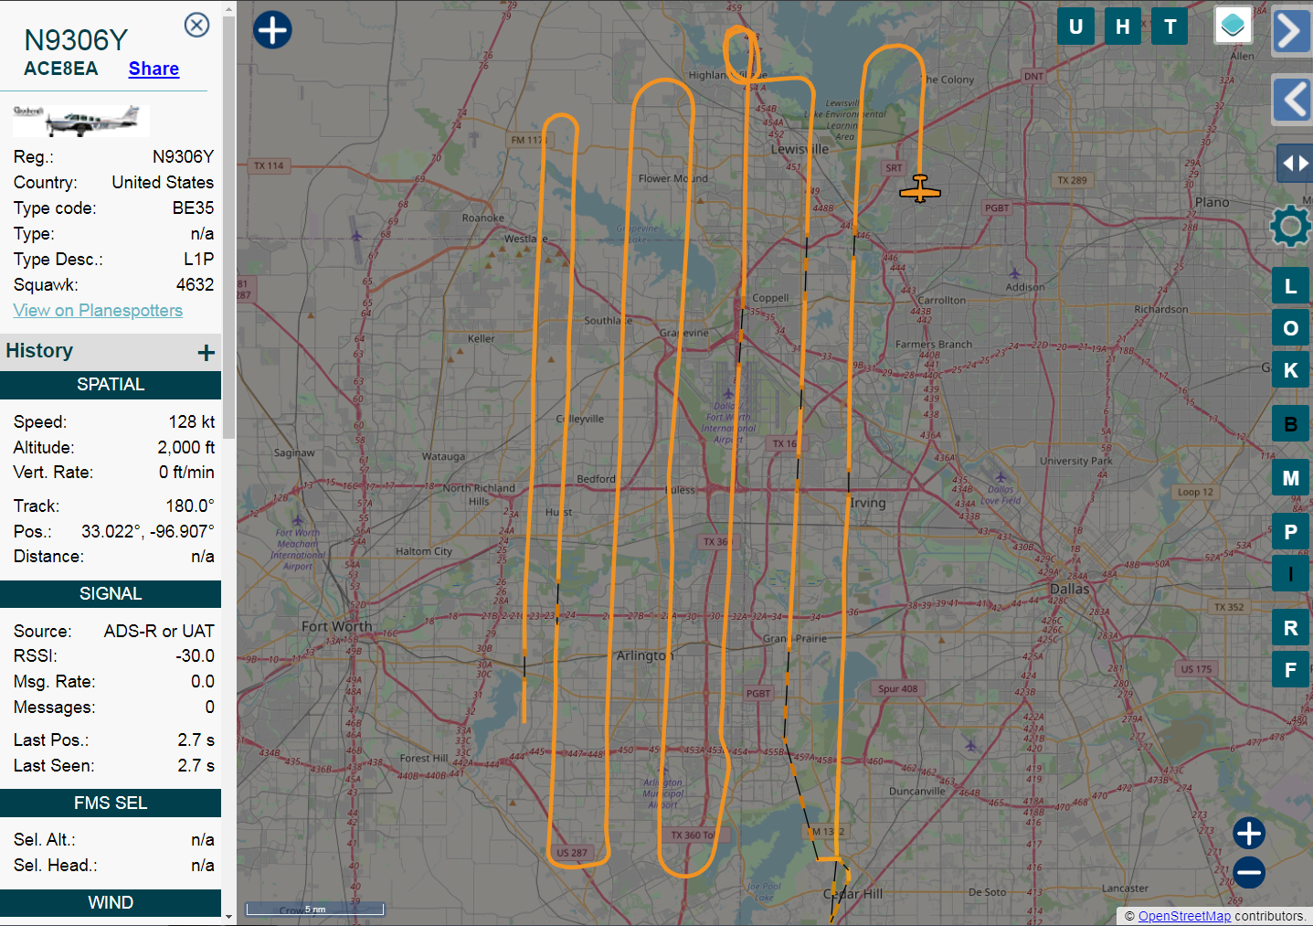Expand the History section plus
Viewport: 1313px width, 926px height.
(x=206, y=353)
